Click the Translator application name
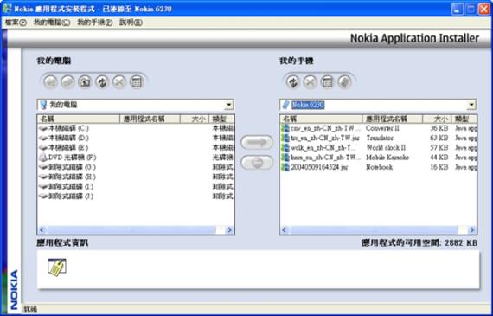This screenshot has width=493, height=316. [380, 138]
